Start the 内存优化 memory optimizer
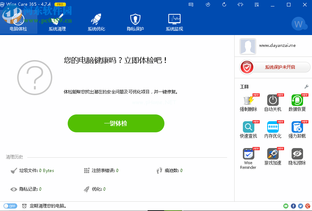Image resolution: width=312 pixels, height=211 pixels. pos(273,127)
